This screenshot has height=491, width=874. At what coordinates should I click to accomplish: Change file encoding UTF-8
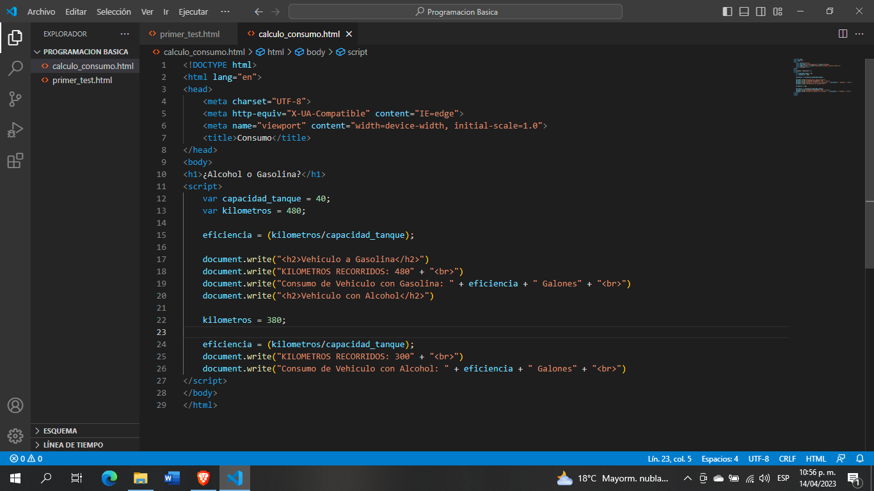759,458
